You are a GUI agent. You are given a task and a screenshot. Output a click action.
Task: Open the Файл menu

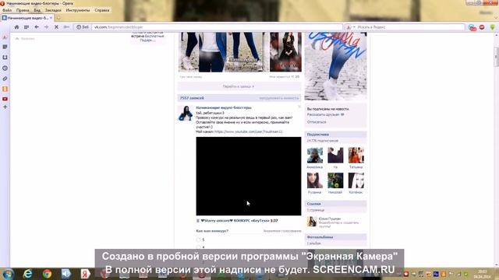[7, 10]
